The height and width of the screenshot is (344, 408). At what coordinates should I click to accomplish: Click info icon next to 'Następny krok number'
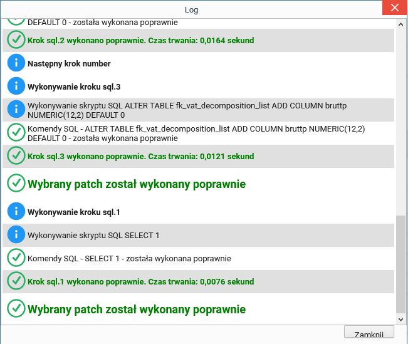click(16, 63)
